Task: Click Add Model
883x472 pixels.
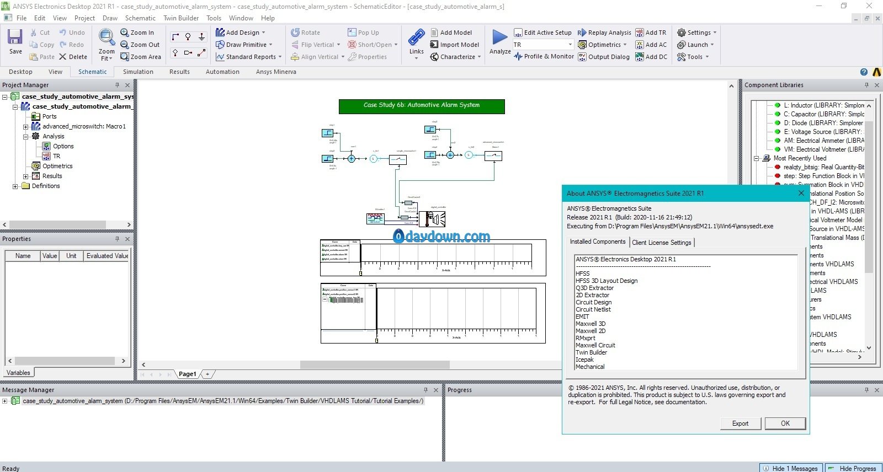Action: 451,33
